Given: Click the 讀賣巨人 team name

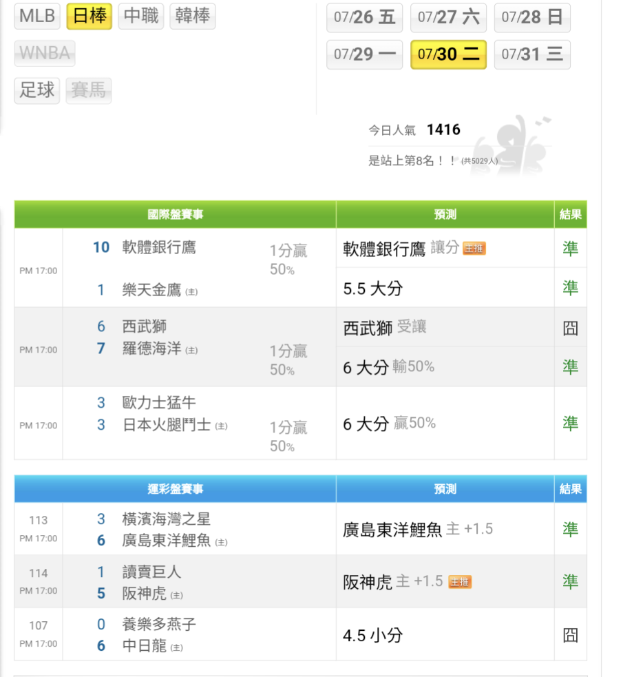Looking at the screenshot, I should click(151, 572).
